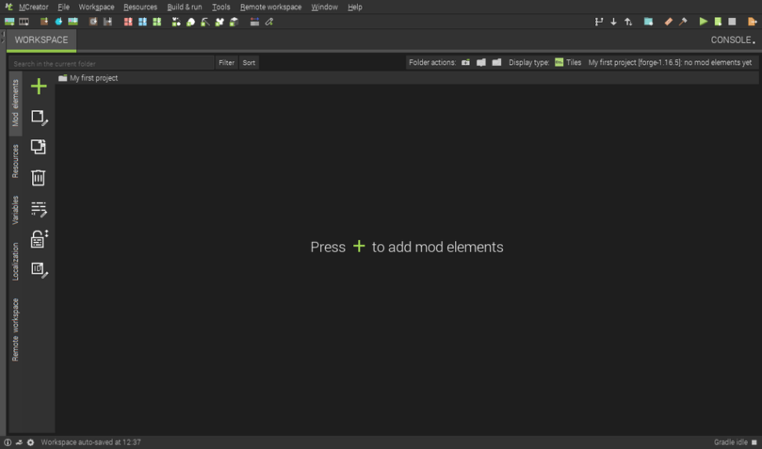Viewport: 762px width, 449px height.
Task: Open the Localization vertical tab
Action: tap(15, 262)
